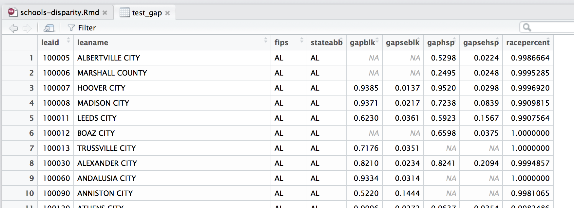
Task: Click gapblk value 0.9334
Action: [x=366, y=178]
